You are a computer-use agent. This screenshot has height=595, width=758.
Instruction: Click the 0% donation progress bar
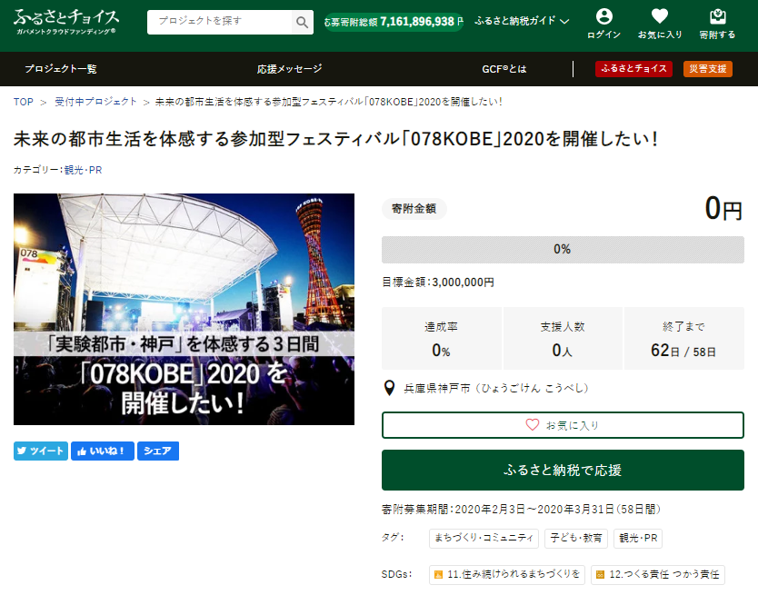pos(563,250)
